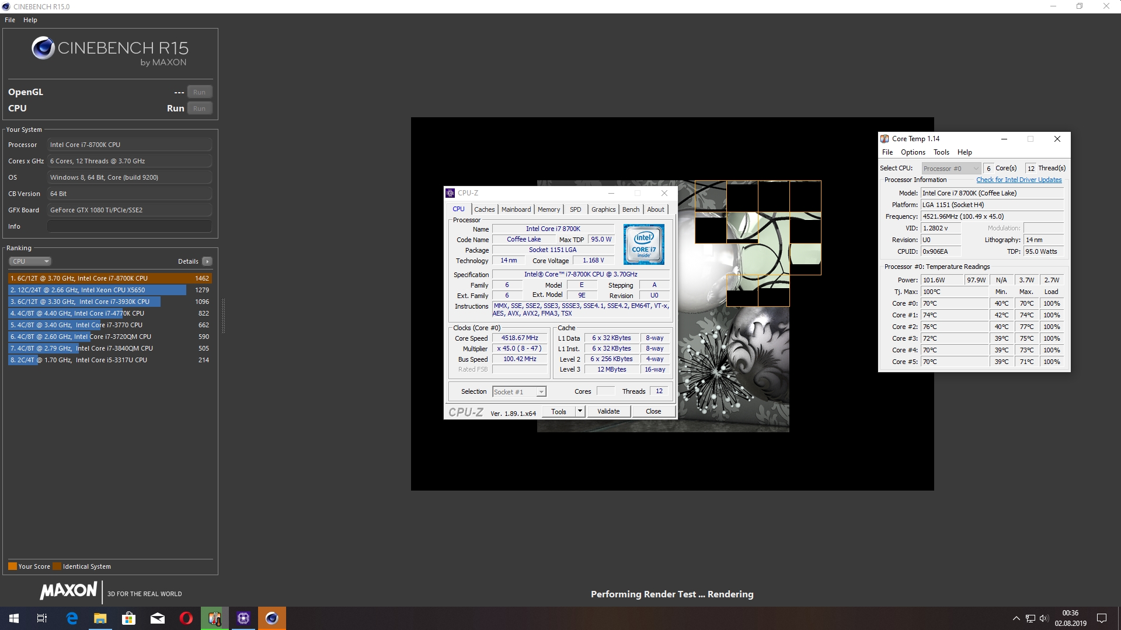Image resolution: width=1121 pixels, height=630 pixels.
Task: Click Check for Intel Driver Updates link
Action: (x=1019, y=180)
